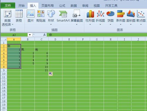Select column D header

55,39
